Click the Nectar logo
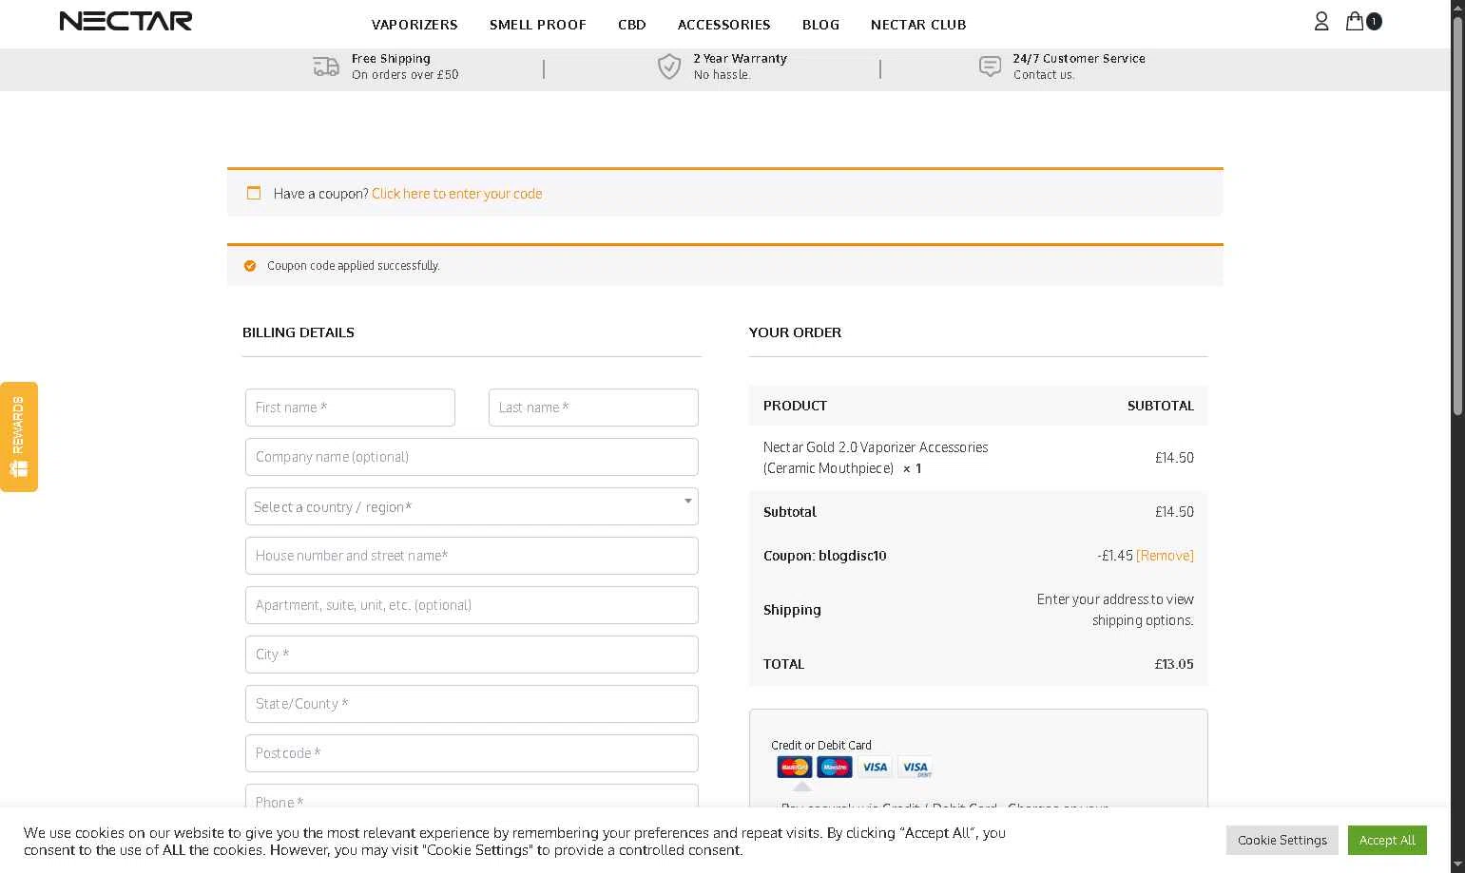 125,21
